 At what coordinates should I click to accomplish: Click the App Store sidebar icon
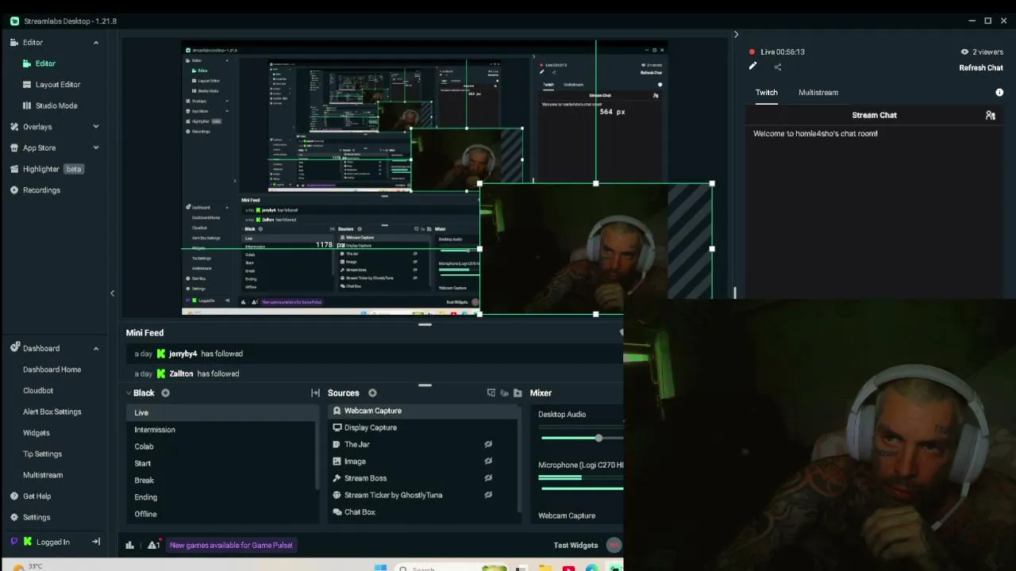pos(14,148)
